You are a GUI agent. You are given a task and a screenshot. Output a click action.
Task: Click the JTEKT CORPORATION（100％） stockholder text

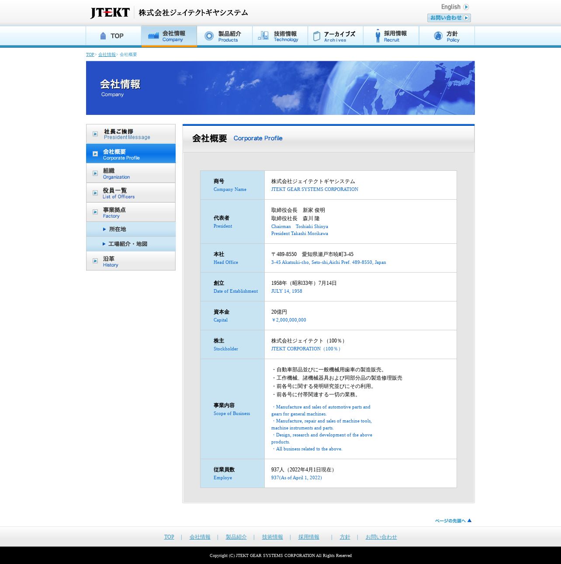click(306, 349)
